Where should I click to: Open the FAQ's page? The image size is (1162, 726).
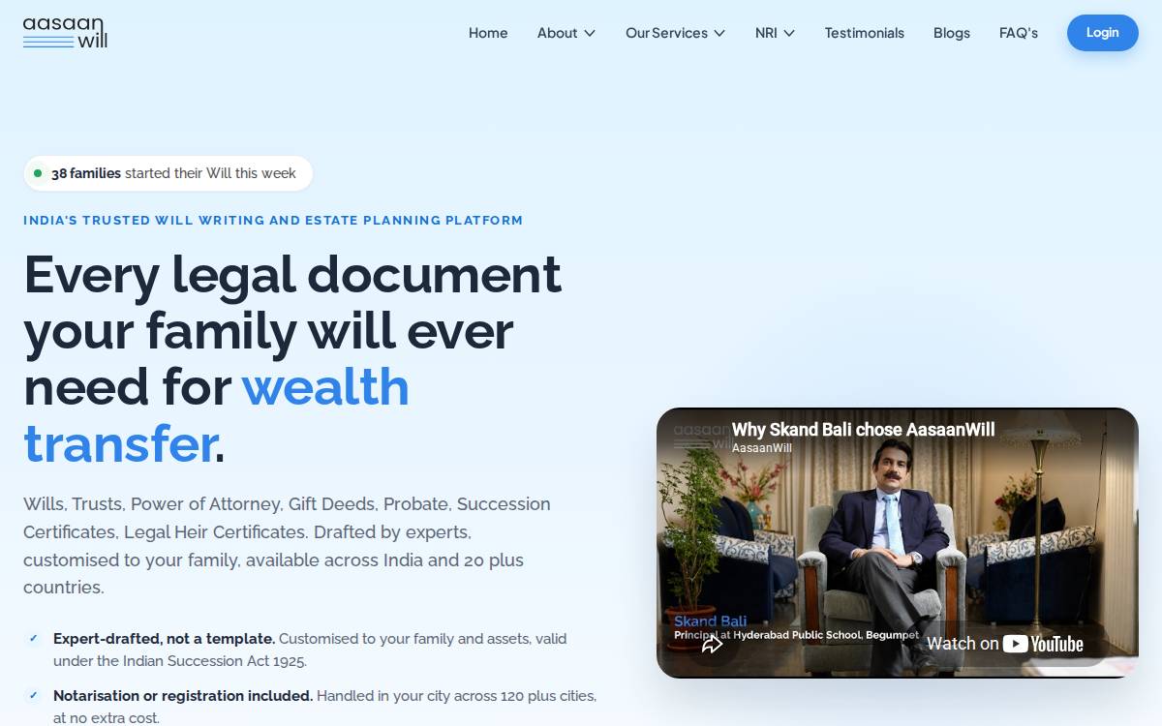click(1019, 33)
